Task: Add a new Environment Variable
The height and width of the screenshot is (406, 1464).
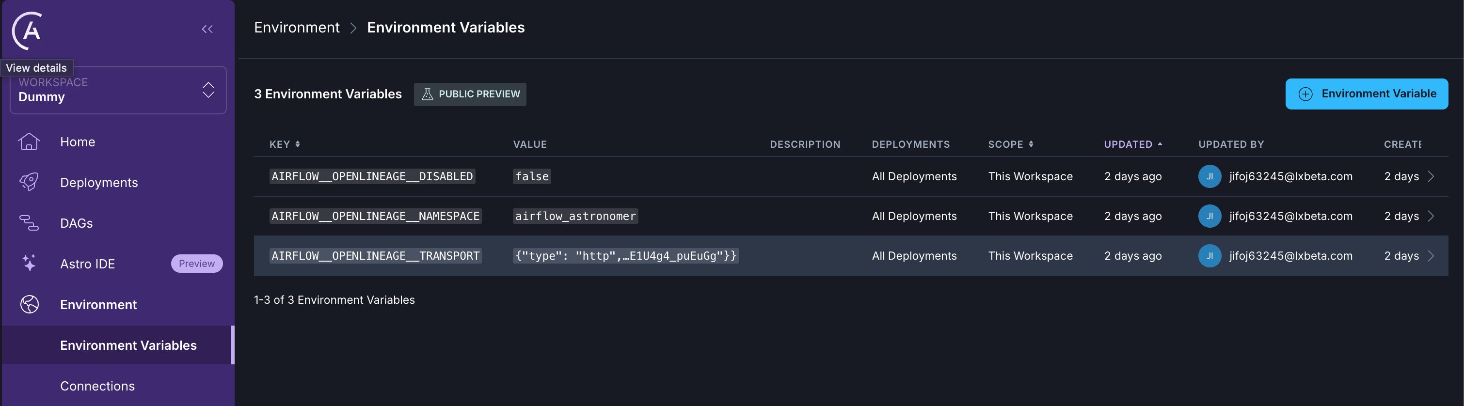Action: pos(1366,94)
